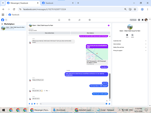Open Chrome's three-dot menu
The image size is (151, 113).
coord(148,9)
